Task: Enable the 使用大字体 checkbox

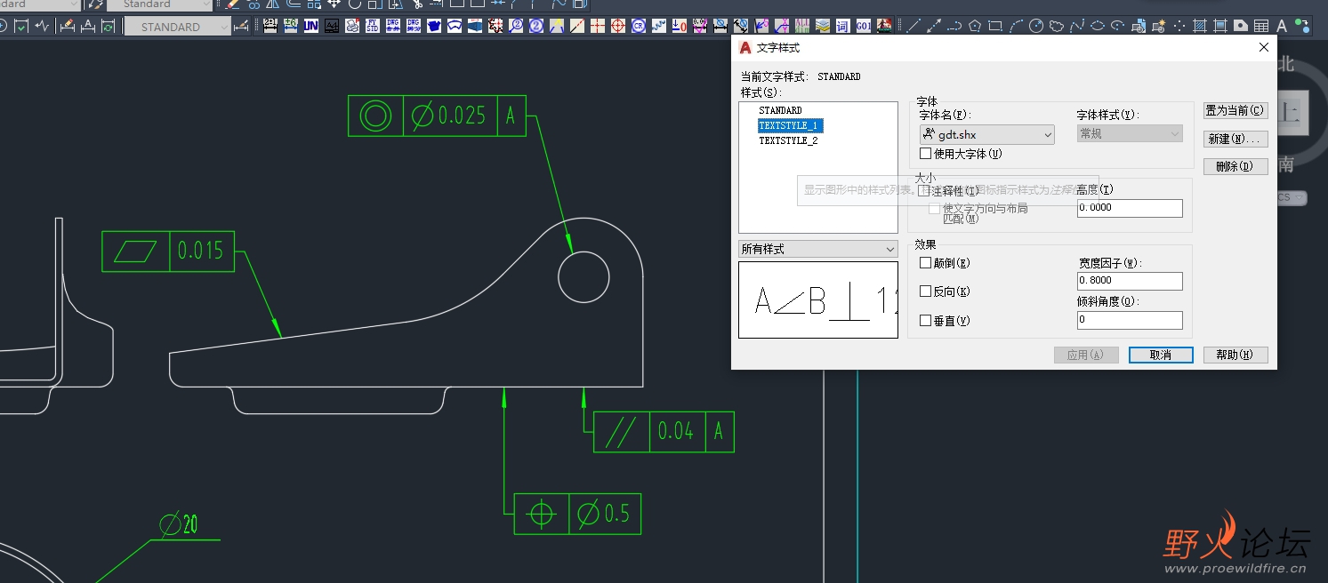Action: pos(926,154)
